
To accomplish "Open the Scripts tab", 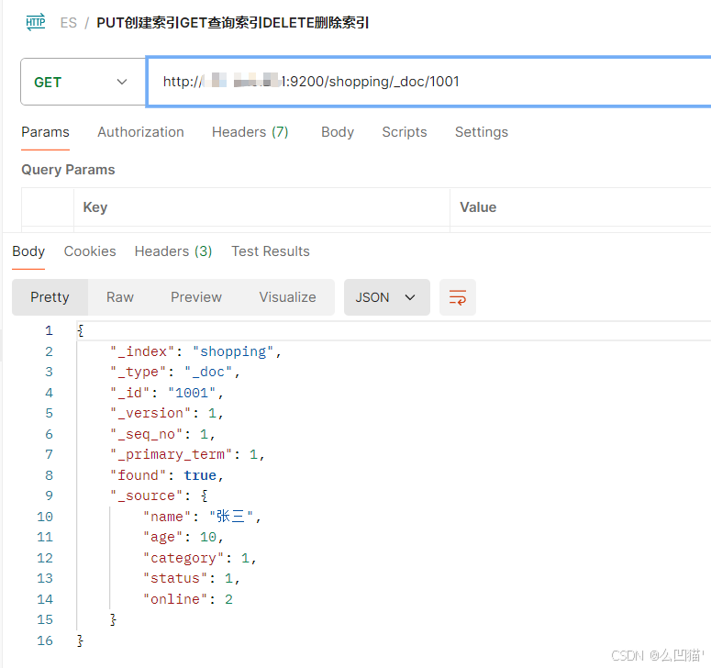I will pos(404,132).
